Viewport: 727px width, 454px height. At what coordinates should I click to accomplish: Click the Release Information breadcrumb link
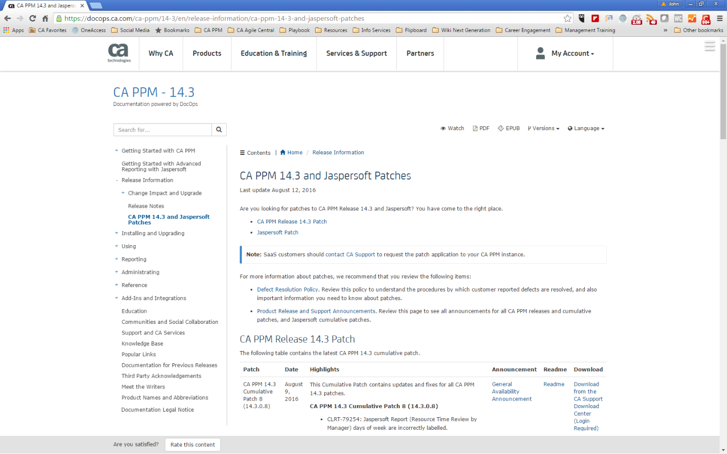click(x=338, y=152)
